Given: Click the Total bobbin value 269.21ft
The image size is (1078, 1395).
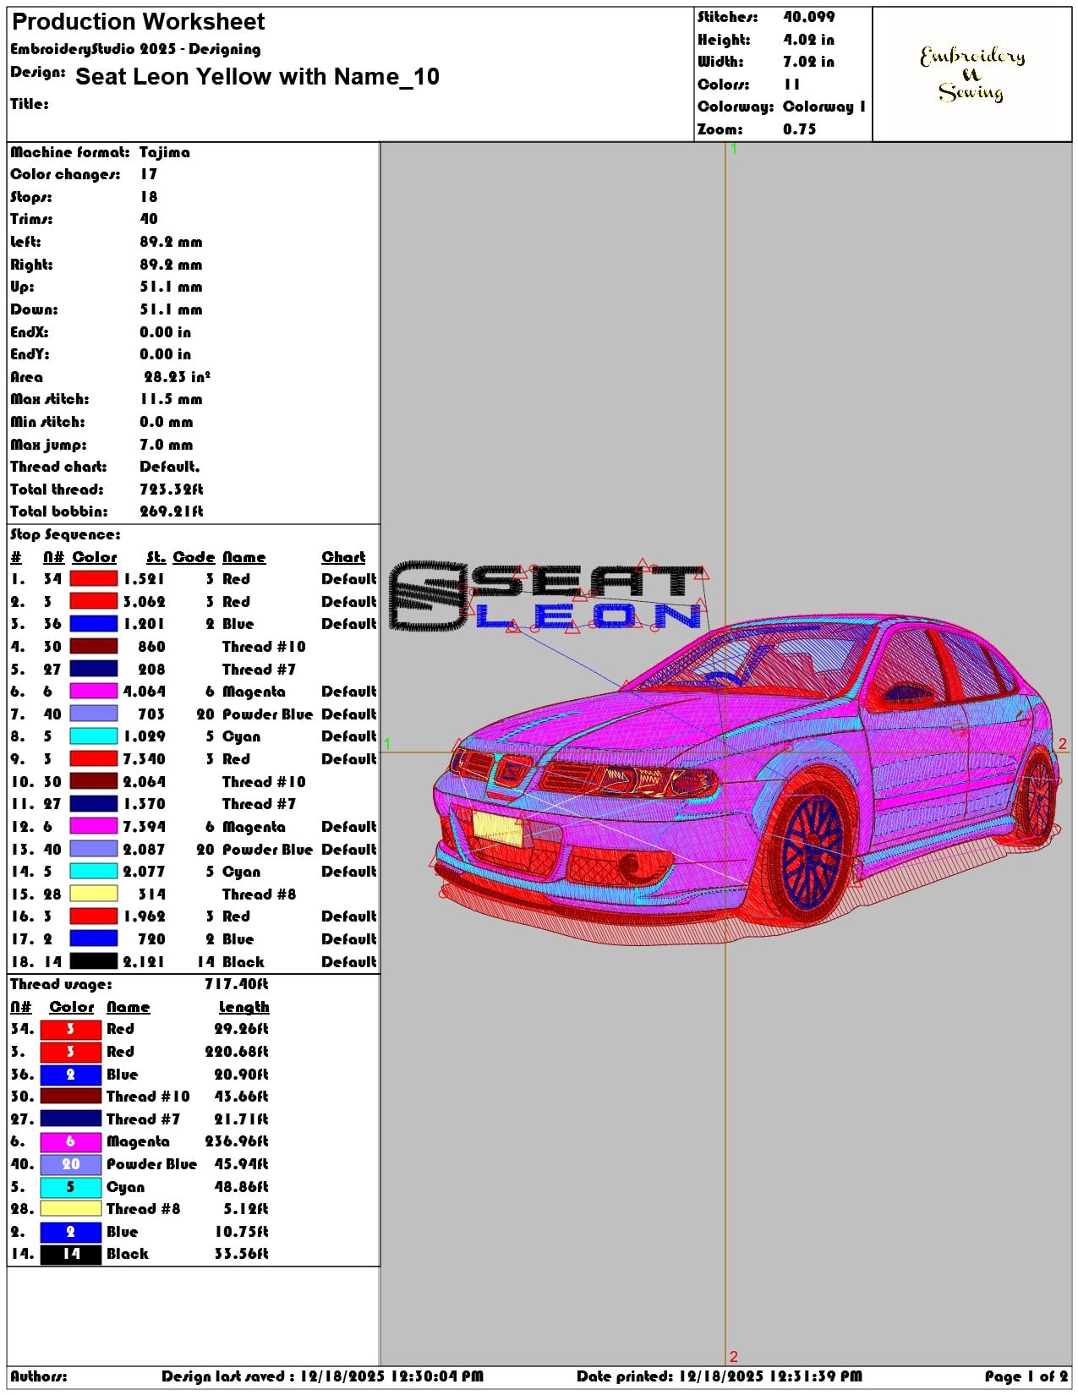Looking at the screenshot, I should (x=172, y=511).
